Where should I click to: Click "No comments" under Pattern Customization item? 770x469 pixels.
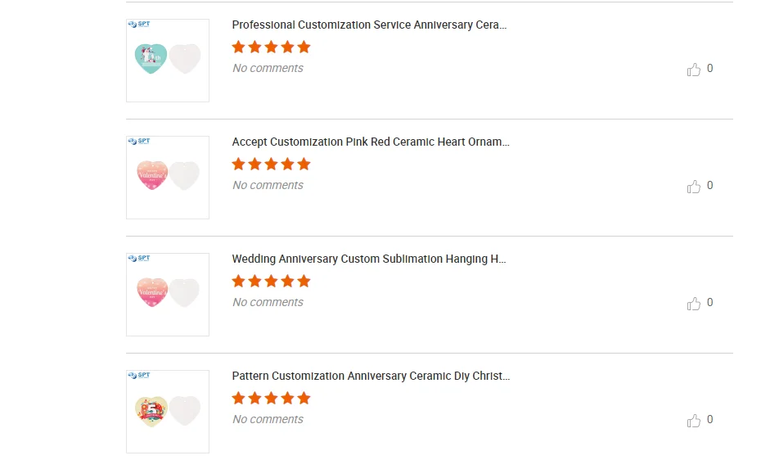coord(268,420)
